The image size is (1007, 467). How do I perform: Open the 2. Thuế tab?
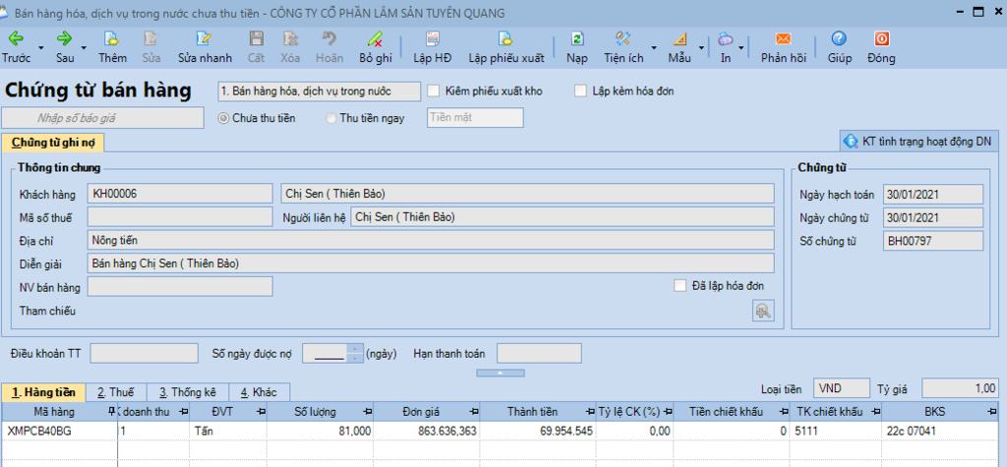click(116, 392)
